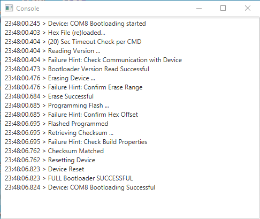Select 'Bootloader Version Read Successful' log entry
This screenshot has width=260, height=219.
(x=77, y=69)
